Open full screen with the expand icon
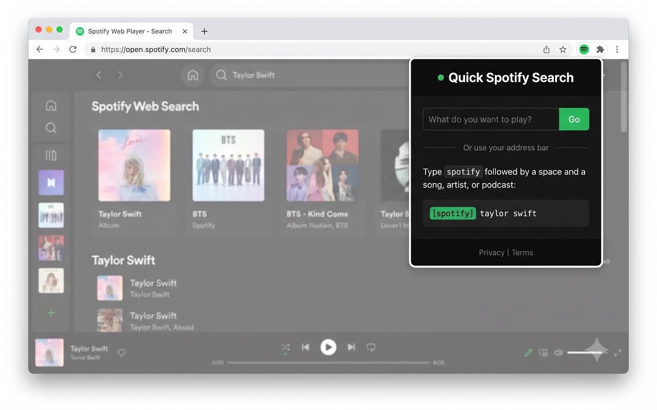Screen dimensions: 657x410 click(618, 353)
